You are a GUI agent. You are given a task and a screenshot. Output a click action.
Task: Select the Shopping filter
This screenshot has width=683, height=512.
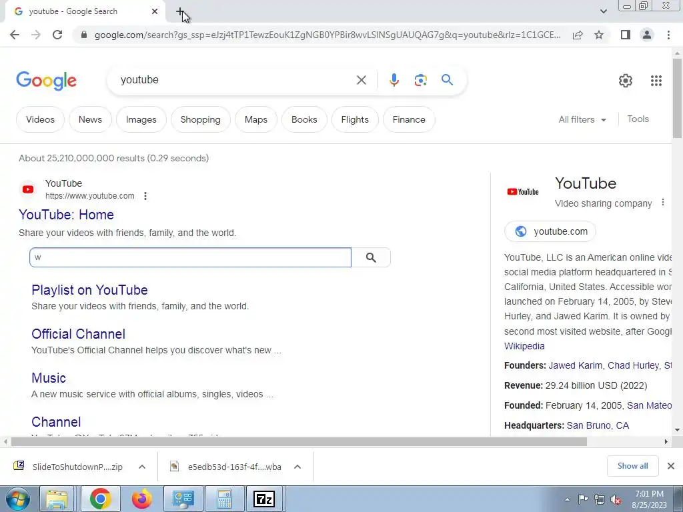(200, 119)
